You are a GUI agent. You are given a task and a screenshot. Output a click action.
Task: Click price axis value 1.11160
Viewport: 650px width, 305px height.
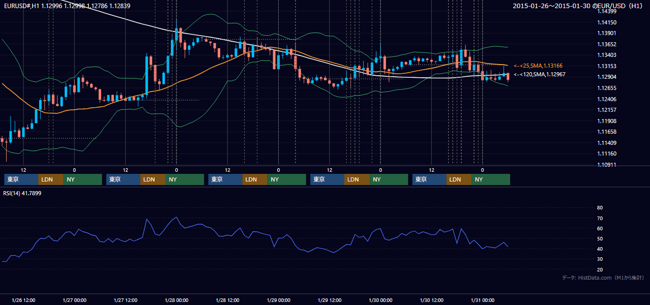[607, 154]
